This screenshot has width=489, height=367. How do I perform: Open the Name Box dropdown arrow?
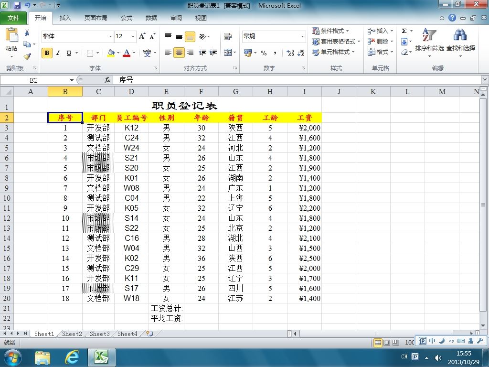click(x=72, y=80)
